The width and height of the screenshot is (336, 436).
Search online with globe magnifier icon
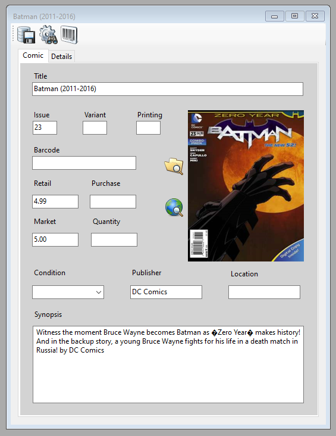pos(174,207)
